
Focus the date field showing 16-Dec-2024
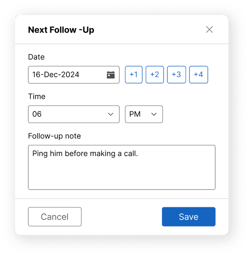click(74, 75)
